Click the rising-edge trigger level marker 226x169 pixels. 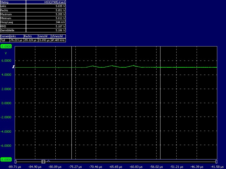13,67
